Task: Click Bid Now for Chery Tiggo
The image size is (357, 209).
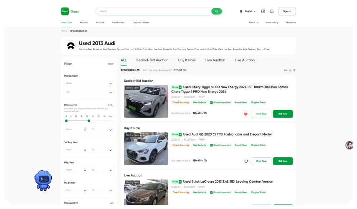Action: [x=283, y=114]
